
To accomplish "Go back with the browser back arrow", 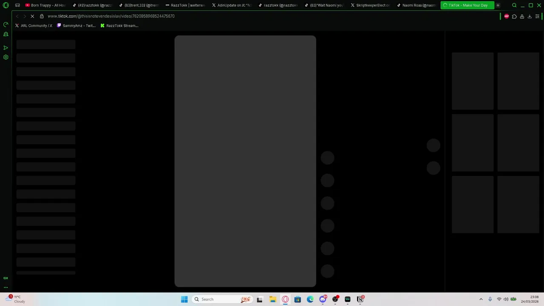I will [x=17, y=16].
